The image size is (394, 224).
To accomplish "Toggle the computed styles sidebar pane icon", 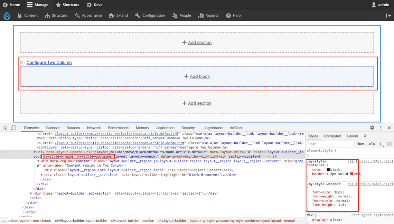I will [x=389, y=144].
